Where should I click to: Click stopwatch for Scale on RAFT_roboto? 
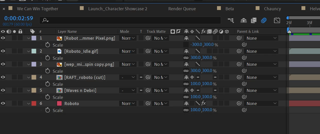pyautogui.click(x=48, y=84)
